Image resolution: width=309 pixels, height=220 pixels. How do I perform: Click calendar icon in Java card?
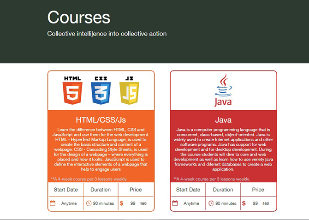point(175,203)
